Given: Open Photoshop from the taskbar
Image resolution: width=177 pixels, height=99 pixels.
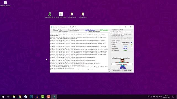Looking at the screenshot, I should (x=31, y=97).
